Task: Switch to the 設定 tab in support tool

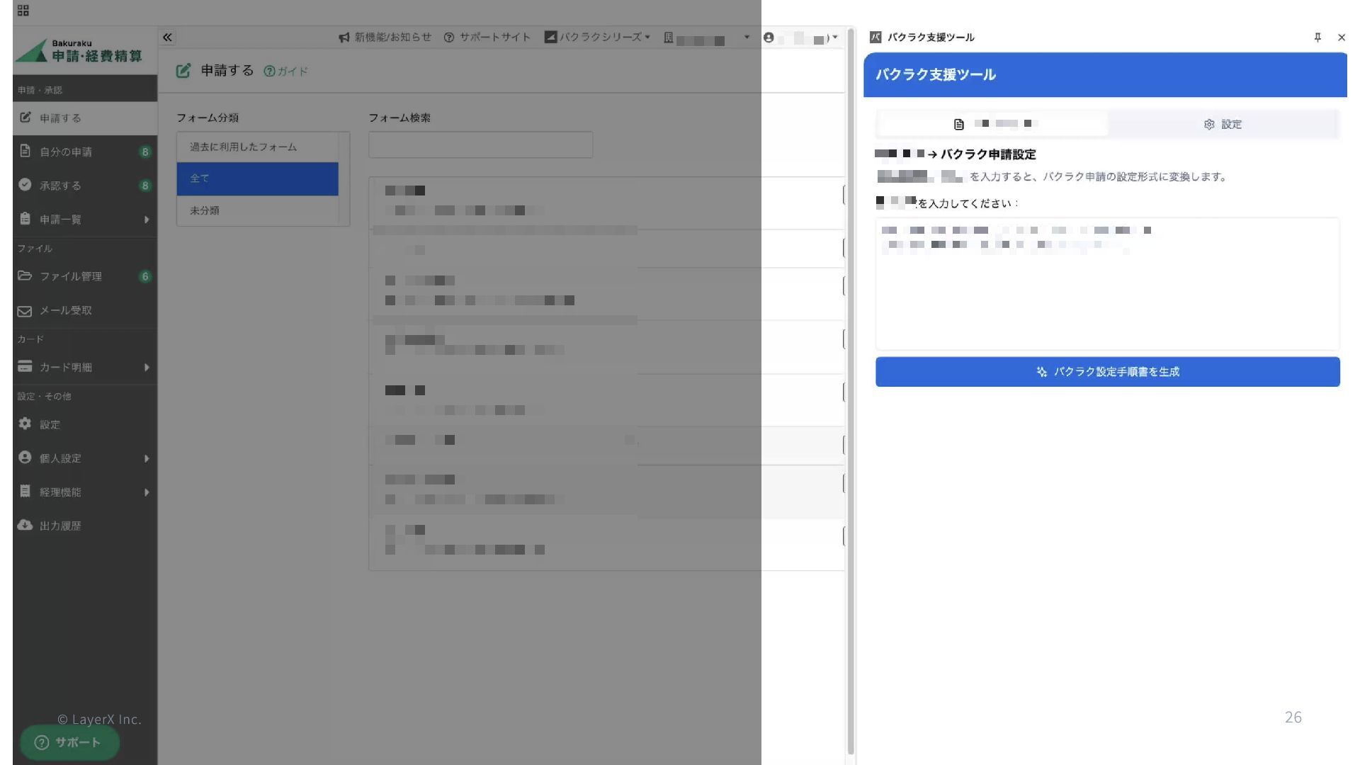Action: pos(1223,124)
